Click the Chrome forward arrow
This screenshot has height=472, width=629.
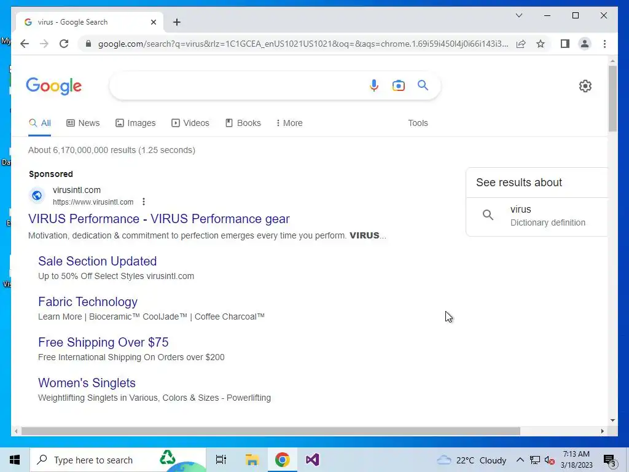pos(44,44)
